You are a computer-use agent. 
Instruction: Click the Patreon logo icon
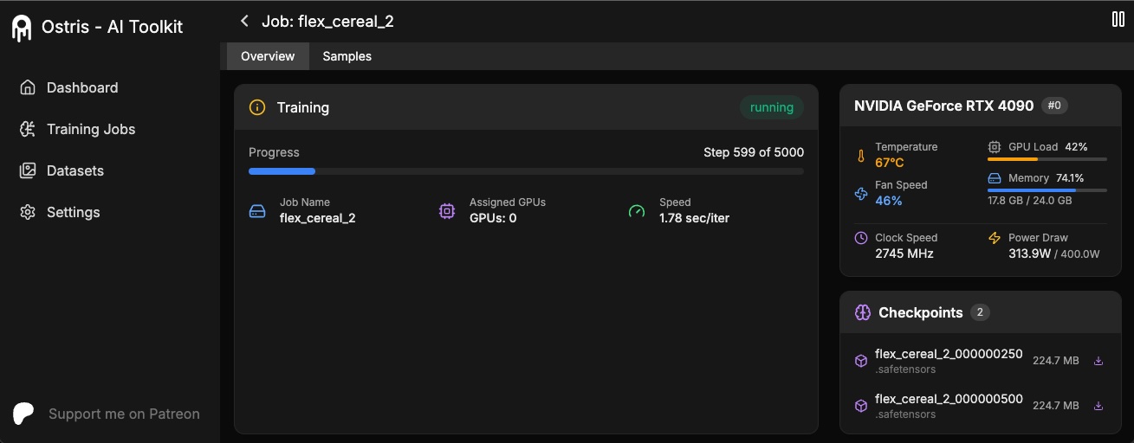[x=24, y=414]
